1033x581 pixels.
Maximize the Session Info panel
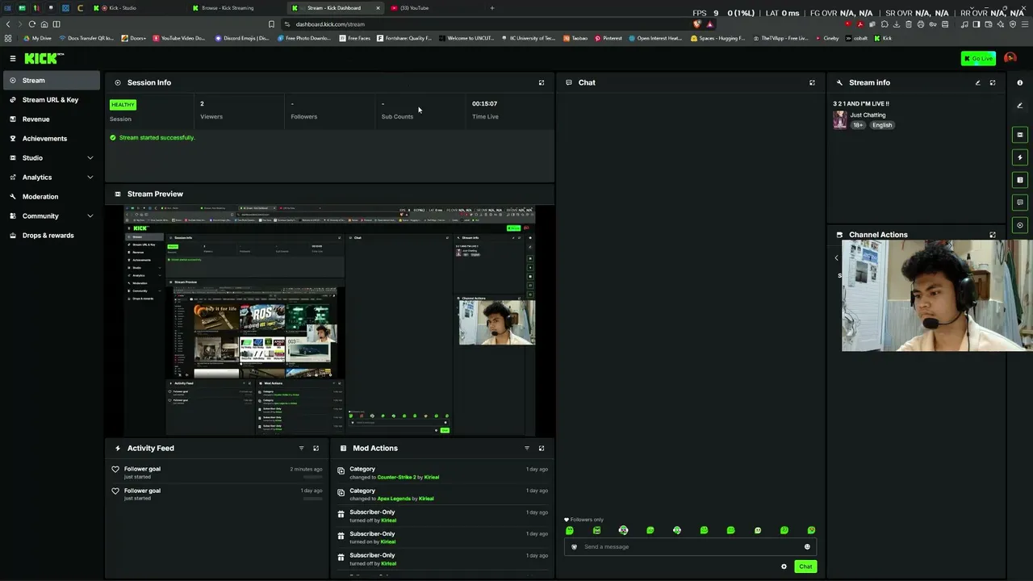(542, 82)
